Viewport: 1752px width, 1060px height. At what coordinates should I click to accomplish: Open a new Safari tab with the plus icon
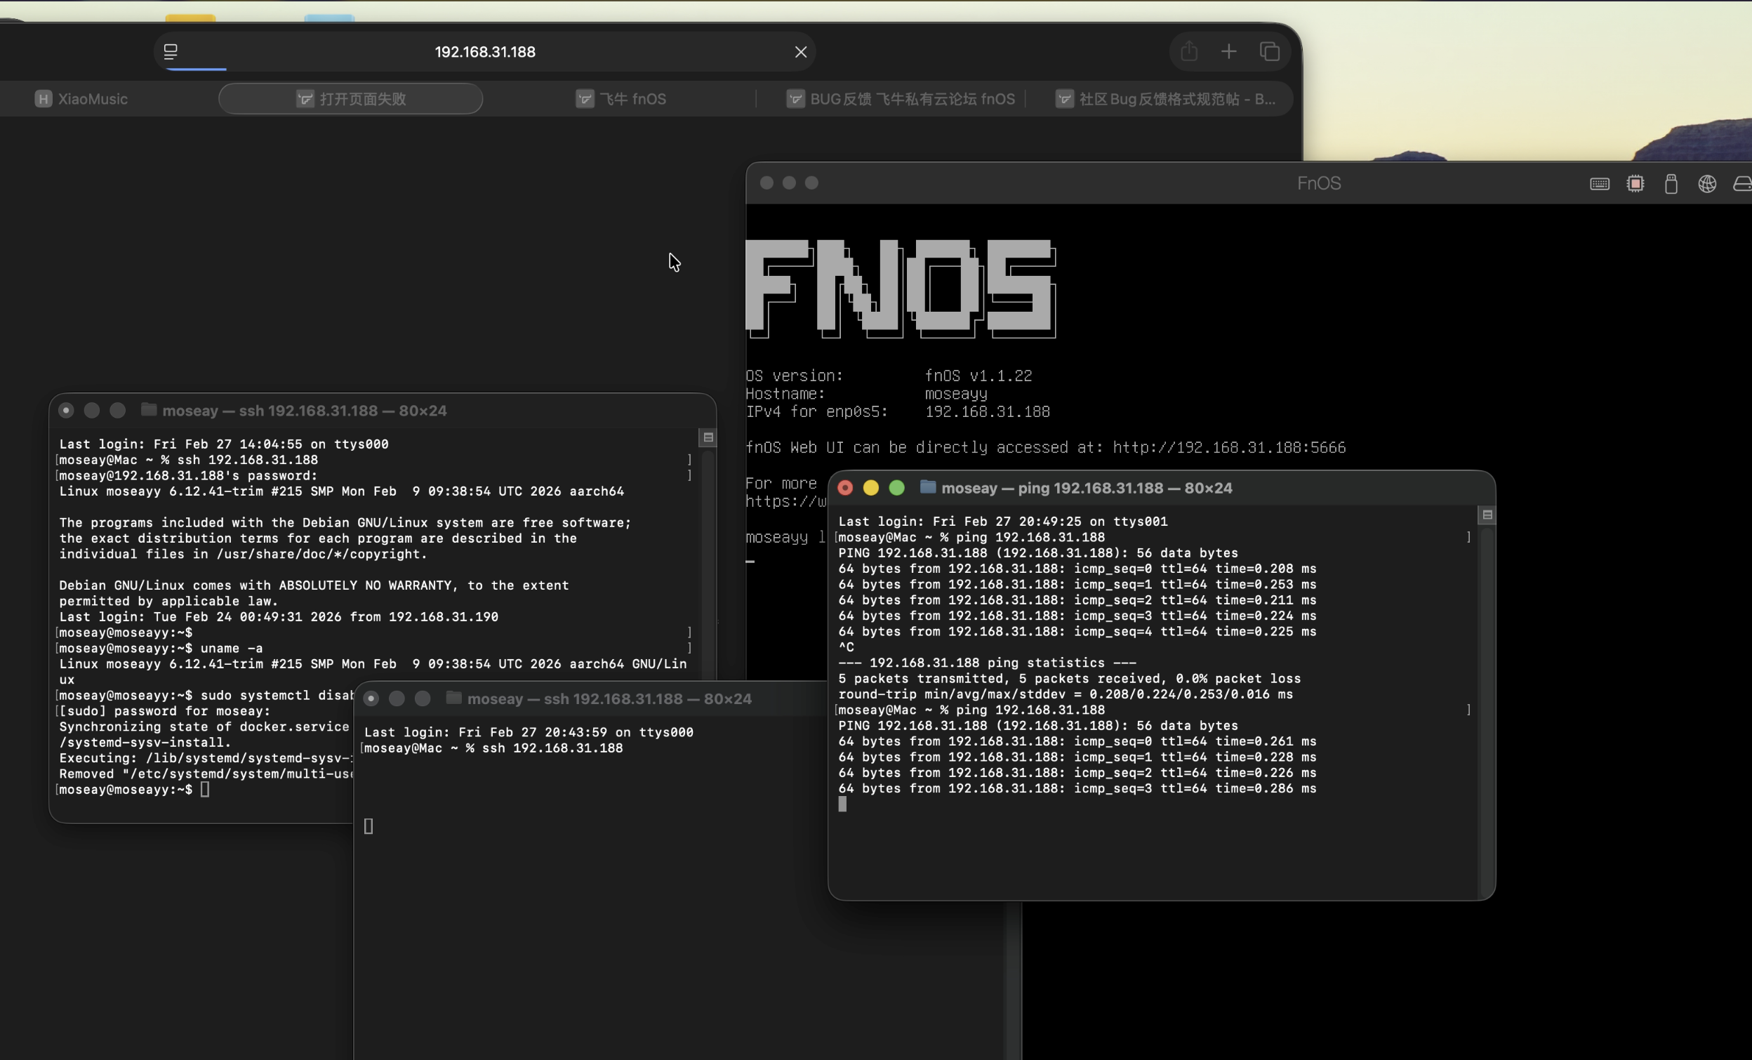(x=1228, y=52)
